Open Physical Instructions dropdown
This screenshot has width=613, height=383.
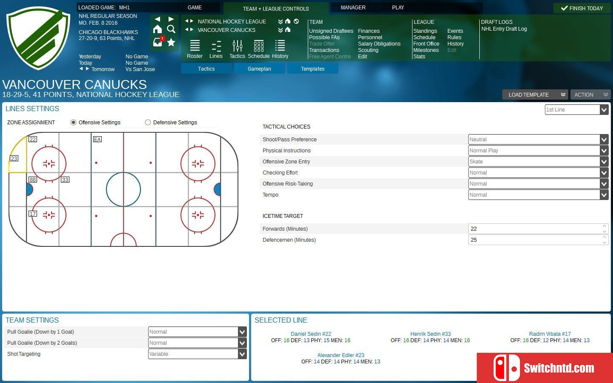(x=538, y=150)
